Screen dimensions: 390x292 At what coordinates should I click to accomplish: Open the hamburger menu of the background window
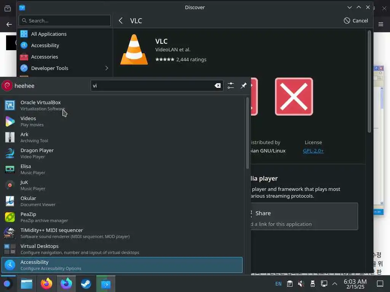pos(381,24)
